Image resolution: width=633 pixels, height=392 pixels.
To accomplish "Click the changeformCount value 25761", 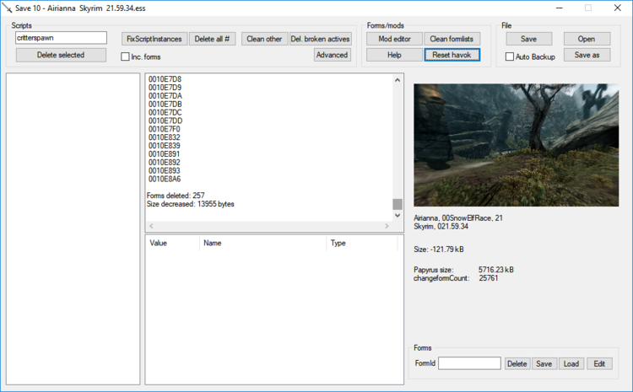I will click(x=489, y=278).
